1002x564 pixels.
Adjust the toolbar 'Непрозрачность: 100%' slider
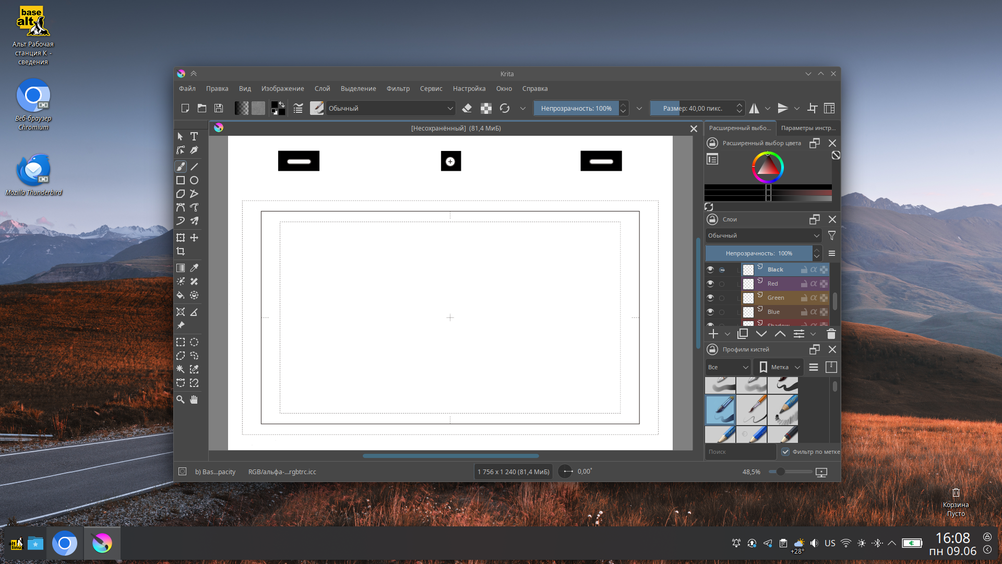576,108
